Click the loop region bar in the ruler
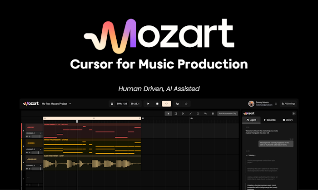Viewport: 318px width, 190px height. [92, 118]
